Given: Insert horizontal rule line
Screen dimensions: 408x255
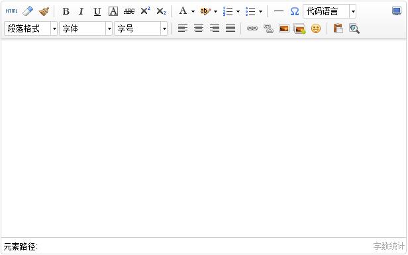Looking at the screenshot, I should 279,11.
